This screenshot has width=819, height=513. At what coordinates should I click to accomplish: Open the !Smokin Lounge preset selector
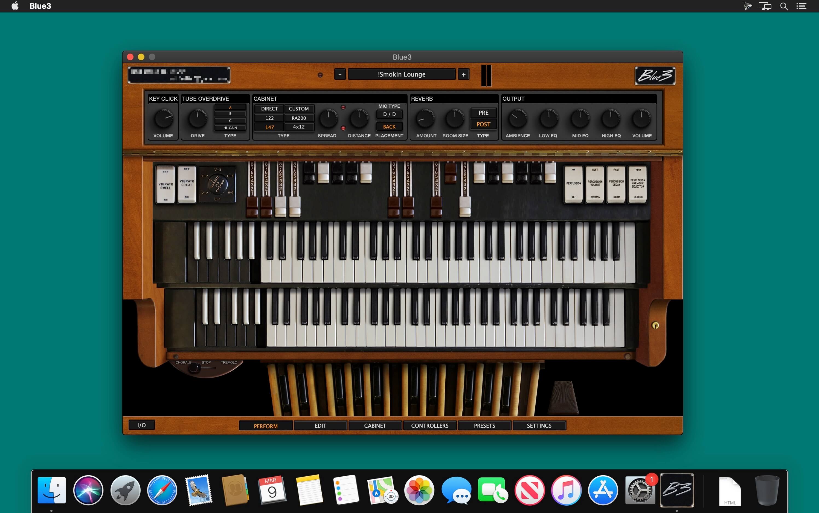pyautogui.click(x=402, y=74)
